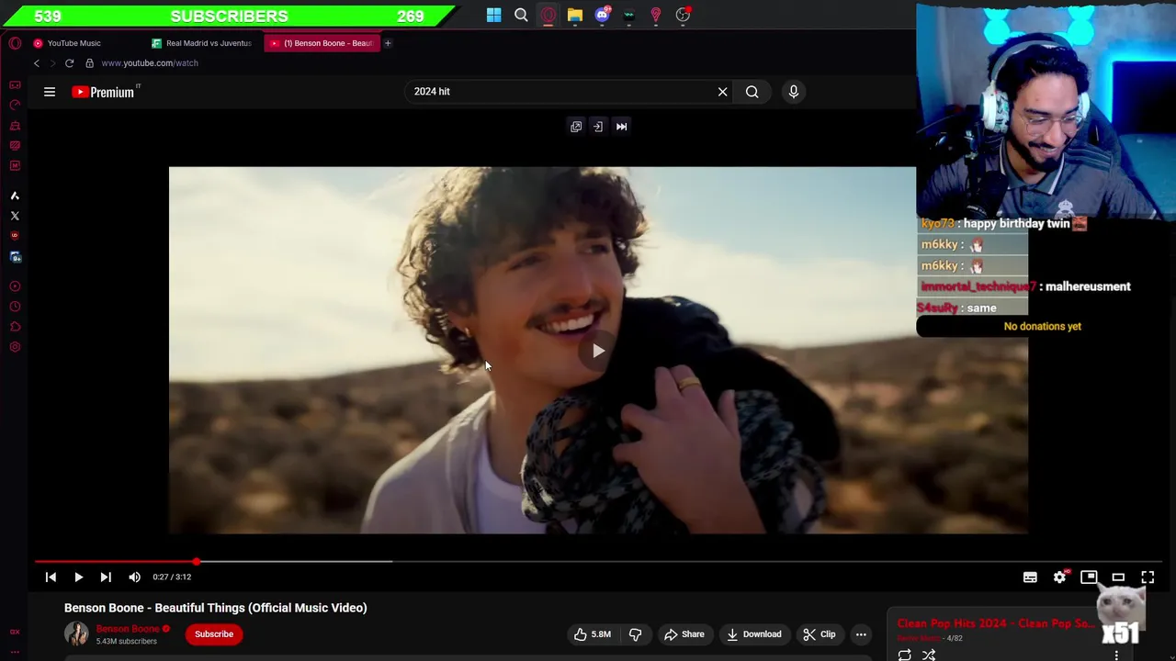Open GX Control speedometer sidebar icon

click(15, 105)
